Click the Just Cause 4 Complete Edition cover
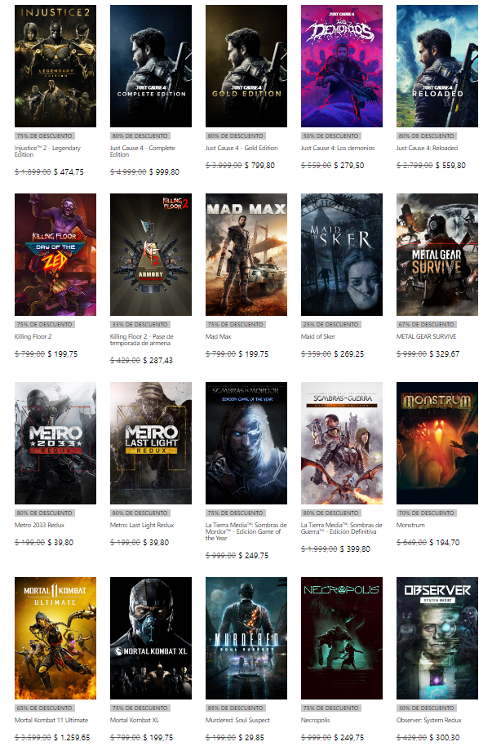 pos(151,66)
